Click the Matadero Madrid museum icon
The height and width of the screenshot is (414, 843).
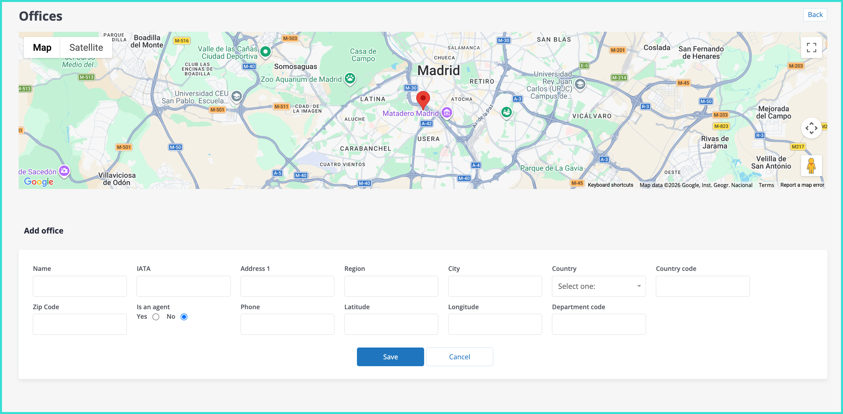click(x=446, y=113)
